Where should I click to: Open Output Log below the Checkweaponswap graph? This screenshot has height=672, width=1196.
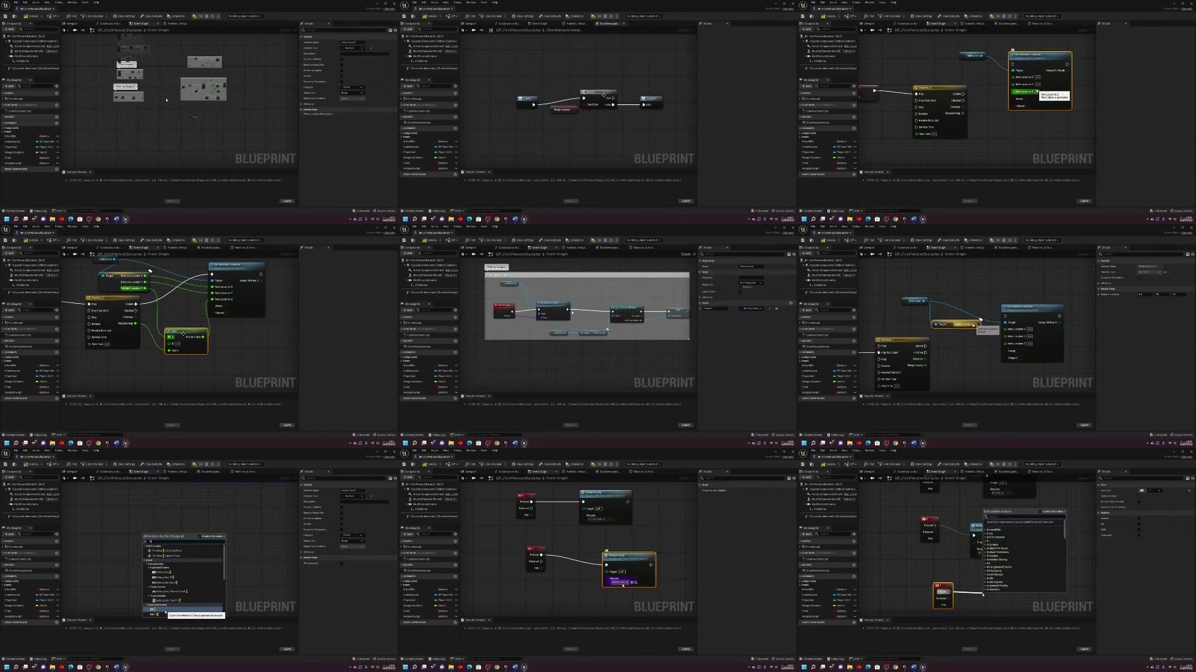(x=437, y=211)
